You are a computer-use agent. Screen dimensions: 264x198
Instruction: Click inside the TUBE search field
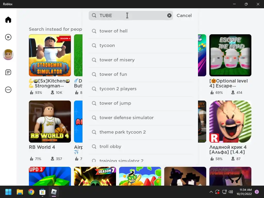pos(131,15)
